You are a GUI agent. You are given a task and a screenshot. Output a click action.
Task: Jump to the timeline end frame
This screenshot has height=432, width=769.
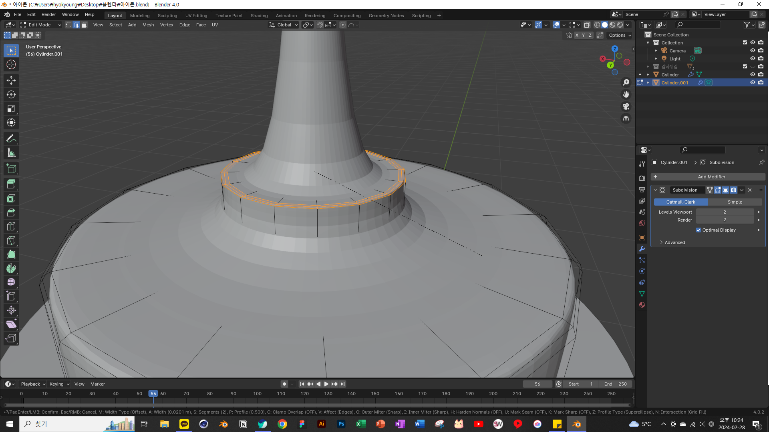pyautogui.click(x=342, y=384)
